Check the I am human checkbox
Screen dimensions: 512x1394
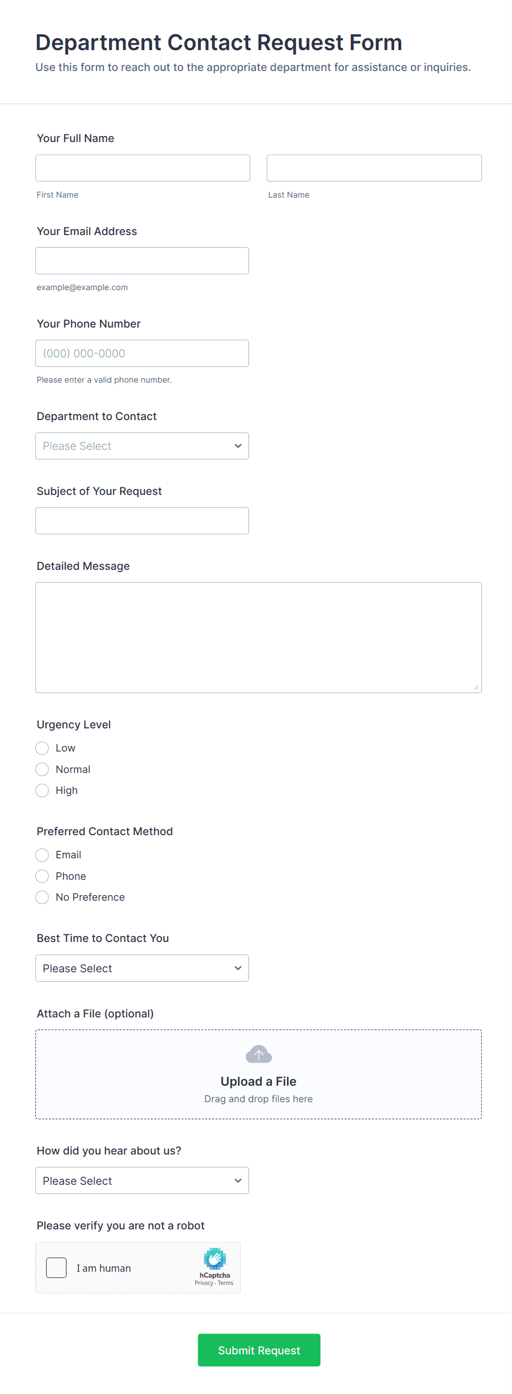click(x=56, y=1267)
